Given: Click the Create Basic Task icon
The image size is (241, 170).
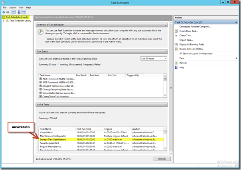Looking at the screenshot, I should (x=176, y=31).
